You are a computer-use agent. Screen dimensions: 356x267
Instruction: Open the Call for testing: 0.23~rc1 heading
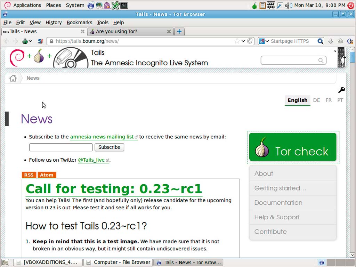[114, 189]
